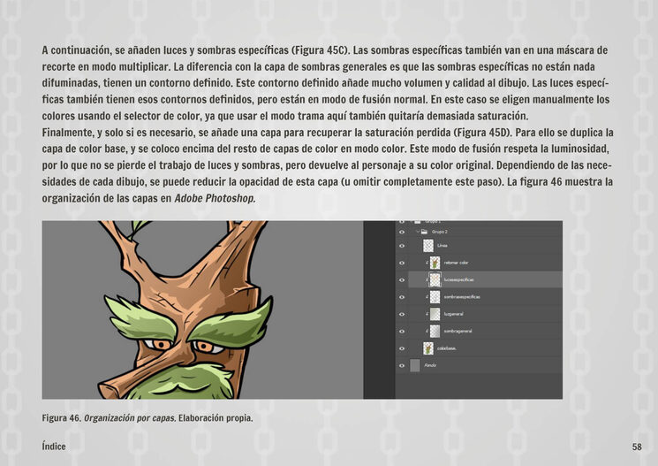Select the sombrasespecificas layer name
658x466 pixels.
click(461, 297)
